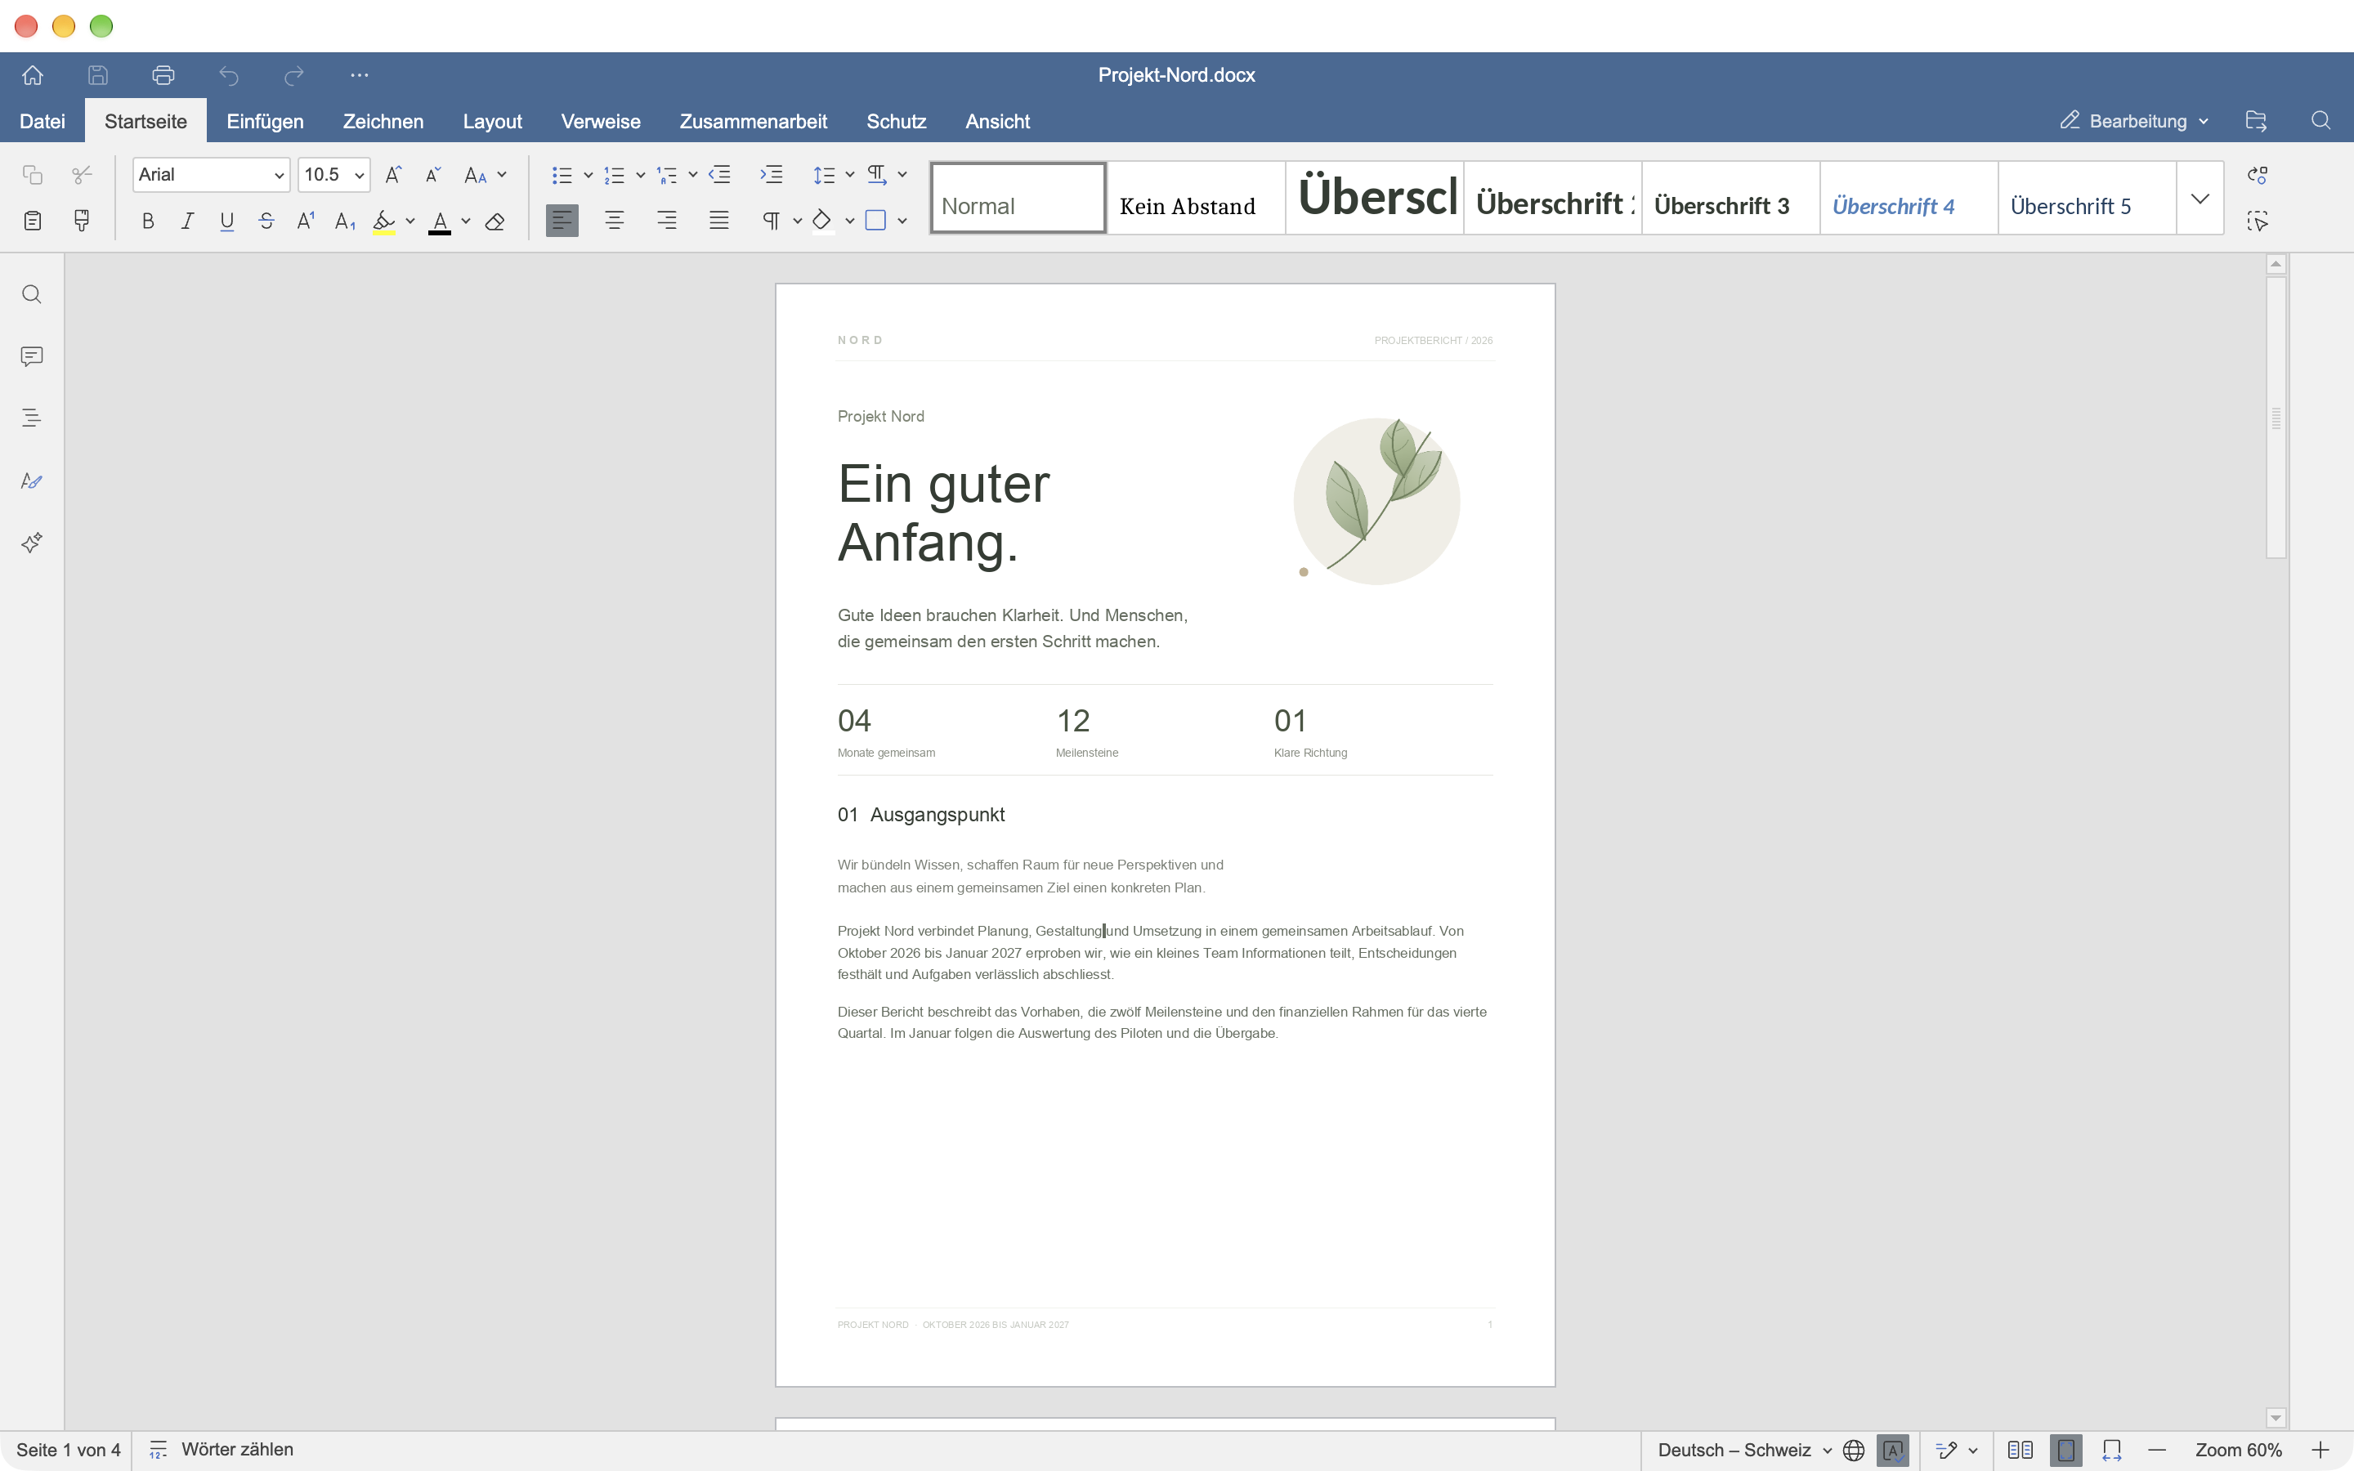Viewport: 2354px width, 1471px height.
Task: Click the Copy Style paintbrush icon
Action: coord(82,221)
